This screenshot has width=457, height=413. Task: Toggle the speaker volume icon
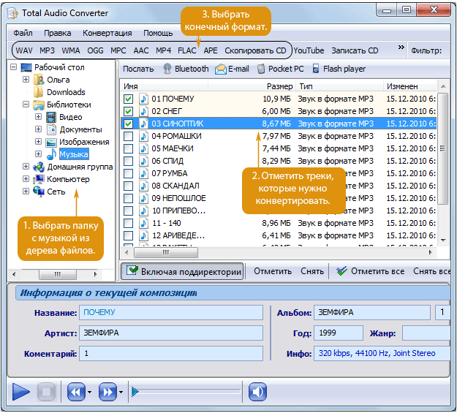point(257,392)
